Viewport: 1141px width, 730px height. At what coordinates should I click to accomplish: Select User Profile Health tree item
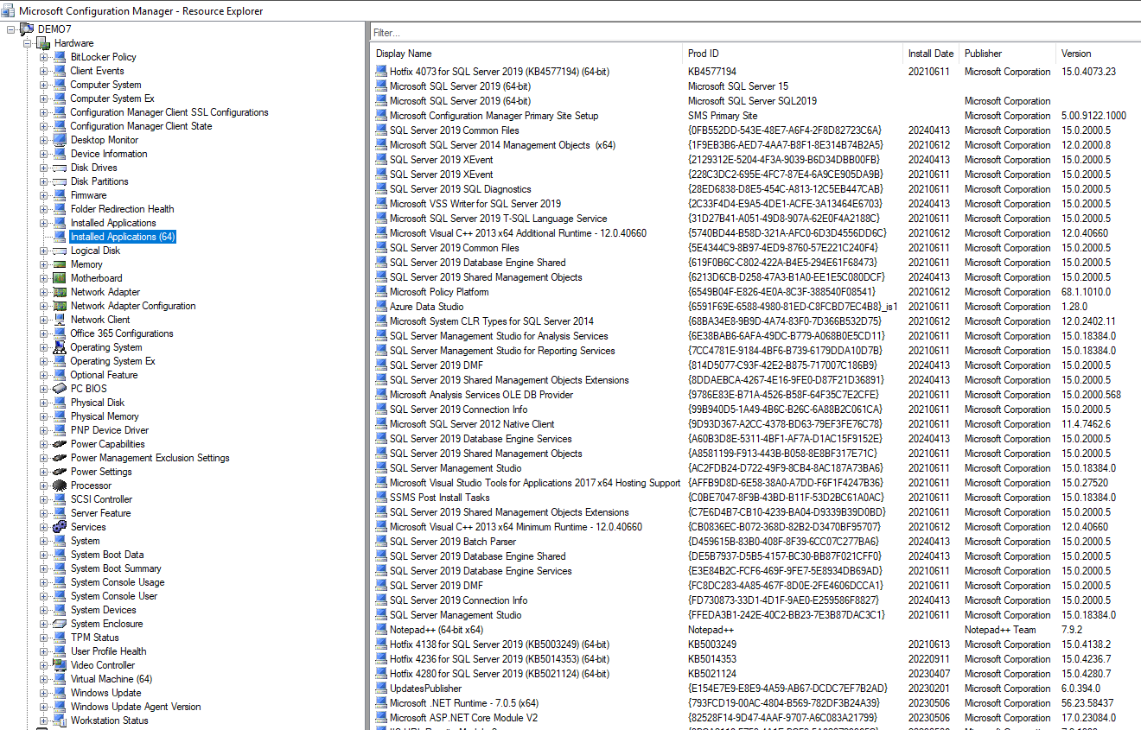(x=108, y=651)
